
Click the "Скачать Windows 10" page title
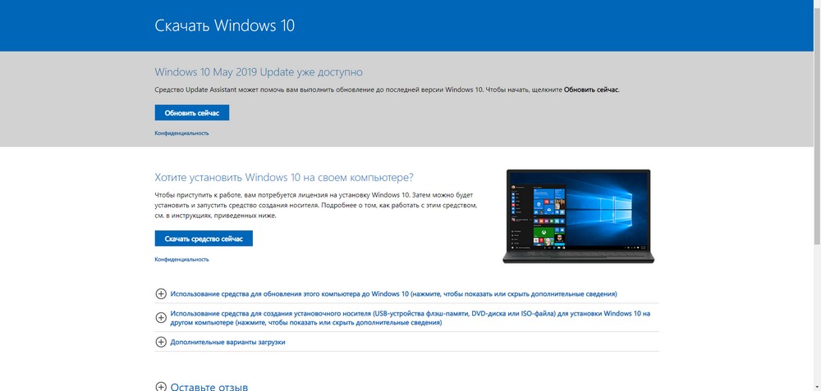coord(225,25)
